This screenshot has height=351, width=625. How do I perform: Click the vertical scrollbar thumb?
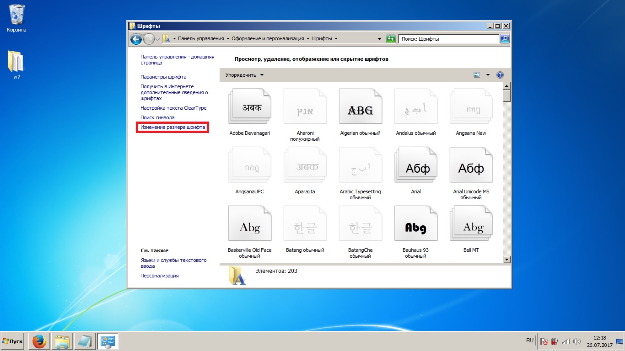tap(506, 95)
